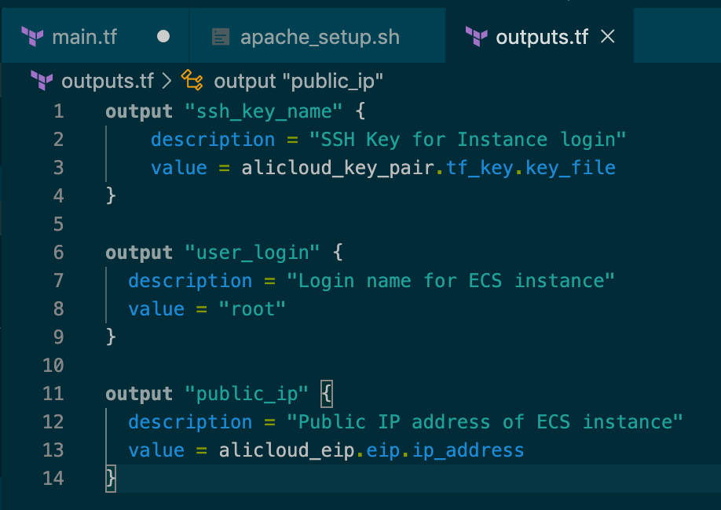The height and width of the screenshot is (510, 721).
Task: Switch to the main.tf tab
Action: tap(84, 37)
